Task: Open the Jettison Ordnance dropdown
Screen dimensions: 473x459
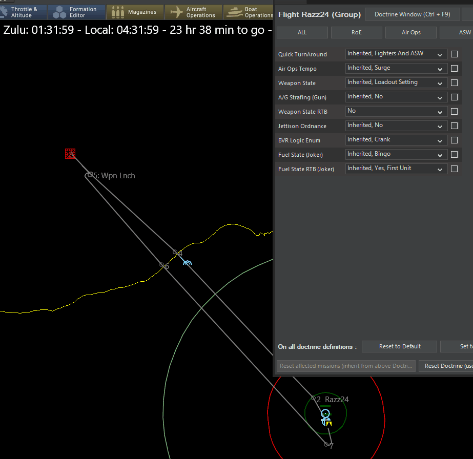Action: point(396,126)
